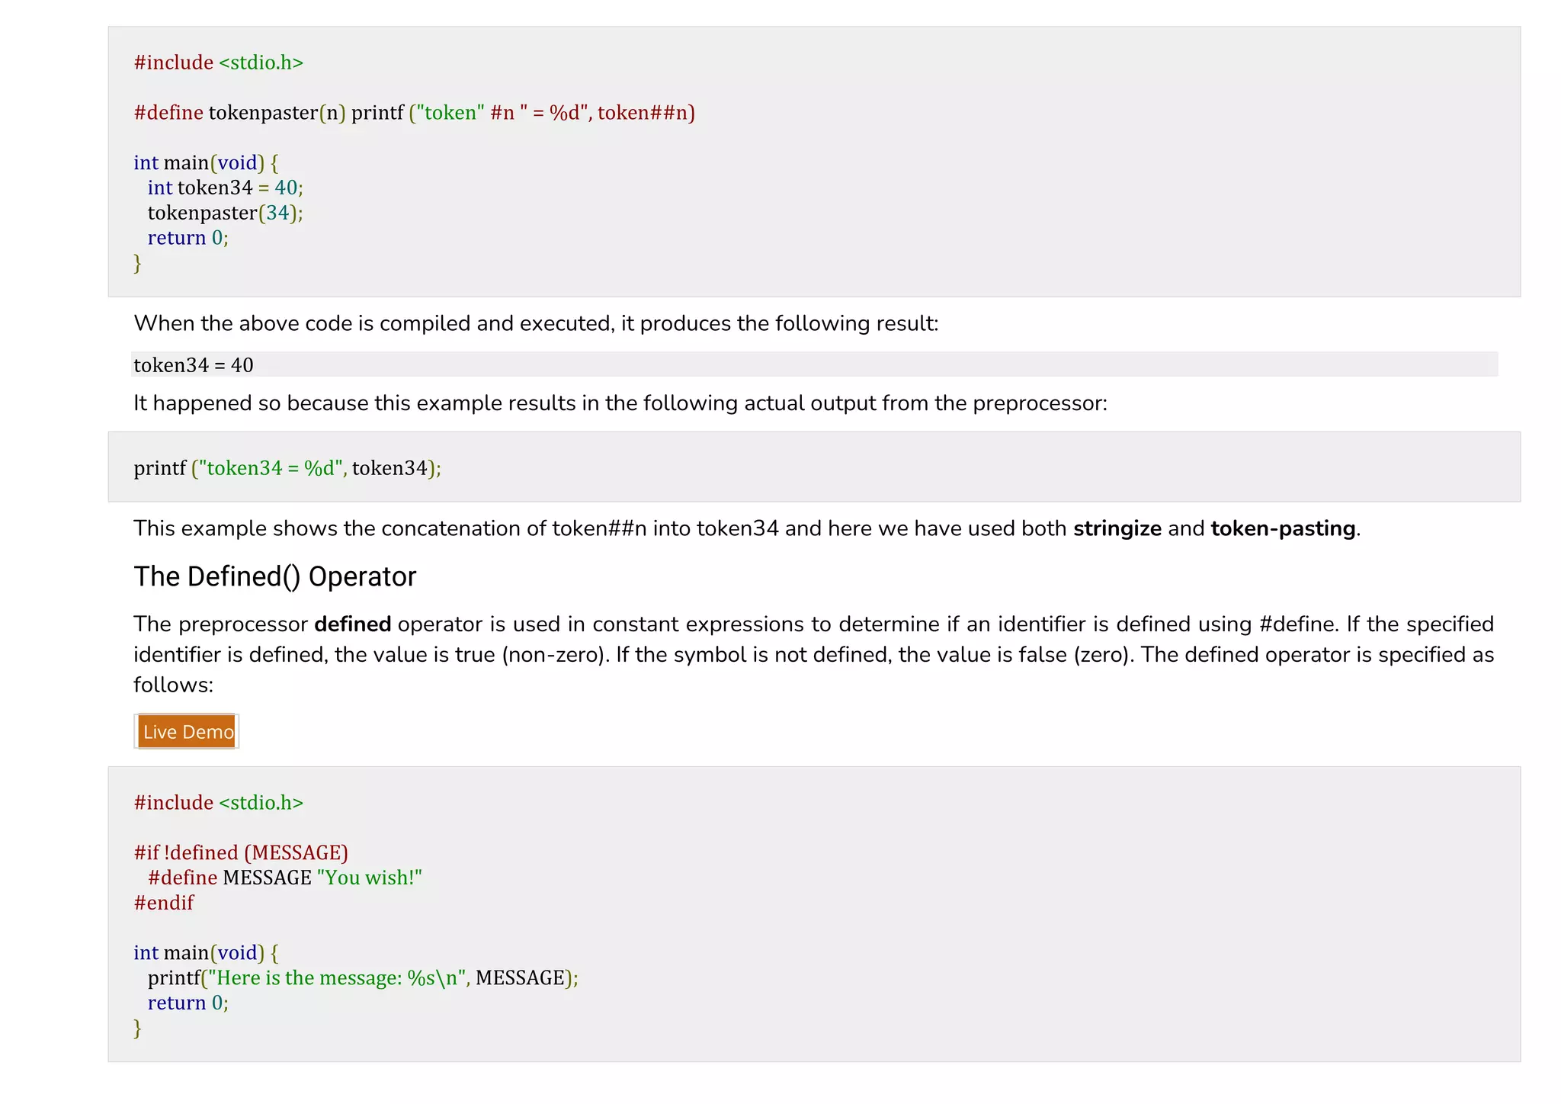The width and height of the screenshot is (1561, 1104).
Task: Click the printf ("token34 = %d", token34); line
Action: pyautogui.click(x=287, y=467)
